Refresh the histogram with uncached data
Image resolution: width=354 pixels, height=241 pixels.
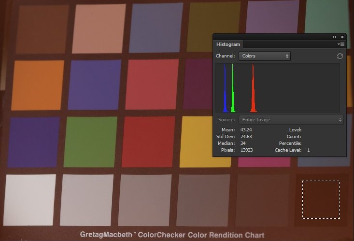click(x=340, y=56)
